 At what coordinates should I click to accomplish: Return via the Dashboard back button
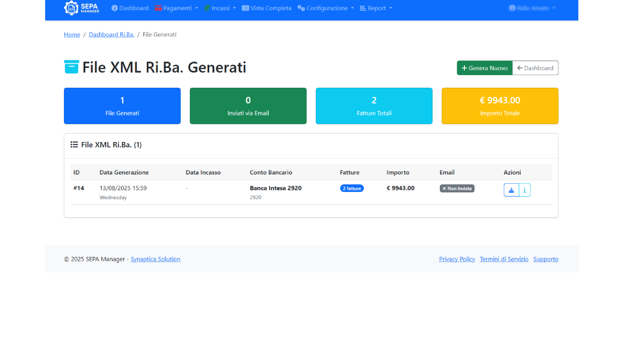[535, 68]
